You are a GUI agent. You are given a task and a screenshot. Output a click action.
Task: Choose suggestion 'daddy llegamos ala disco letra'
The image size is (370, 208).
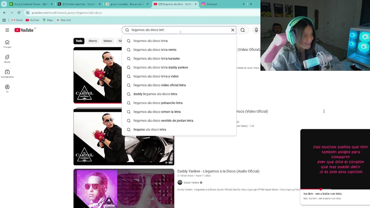pos(179,94)
